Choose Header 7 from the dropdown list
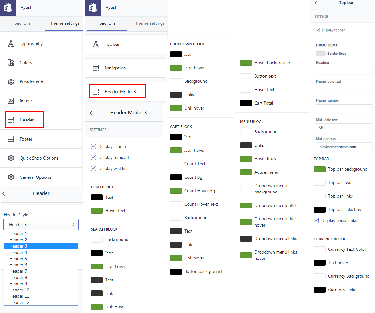The image size is (375, 313). (18, 271)
